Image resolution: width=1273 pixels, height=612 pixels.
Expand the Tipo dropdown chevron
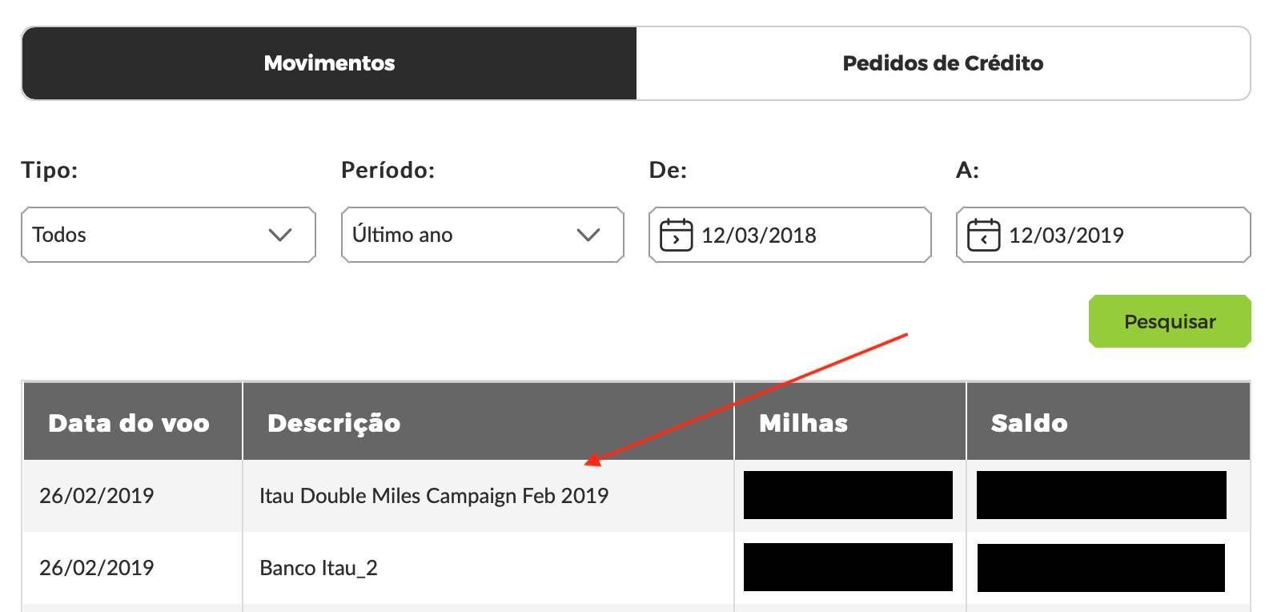click(280, 235)
